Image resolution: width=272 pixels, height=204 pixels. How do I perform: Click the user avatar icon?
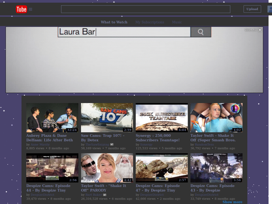tap(270, 9)
